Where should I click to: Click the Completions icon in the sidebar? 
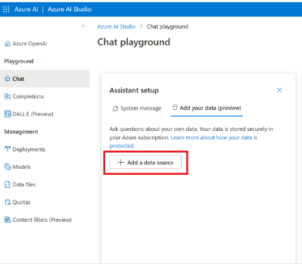click(8, 96)
